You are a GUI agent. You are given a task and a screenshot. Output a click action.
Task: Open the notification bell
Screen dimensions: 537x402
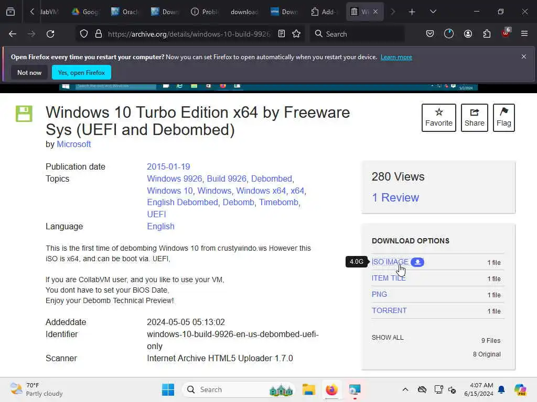pos(501,389)
